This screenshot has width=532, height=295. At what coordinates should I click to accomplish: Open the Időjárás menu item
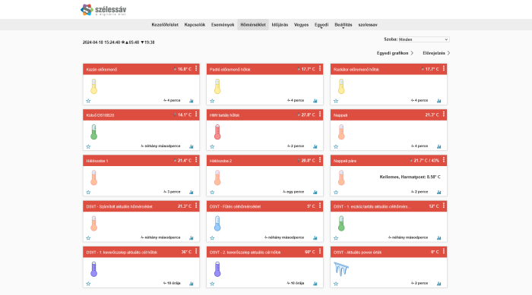click(280, 25)
